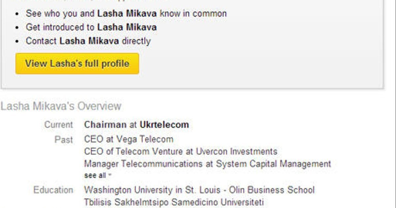Viewport: 396px width, 208px height.
Task: Click 'See who you and Lasha Mikava know in common'
Action: pyautogui.click(x=126, y=14)
